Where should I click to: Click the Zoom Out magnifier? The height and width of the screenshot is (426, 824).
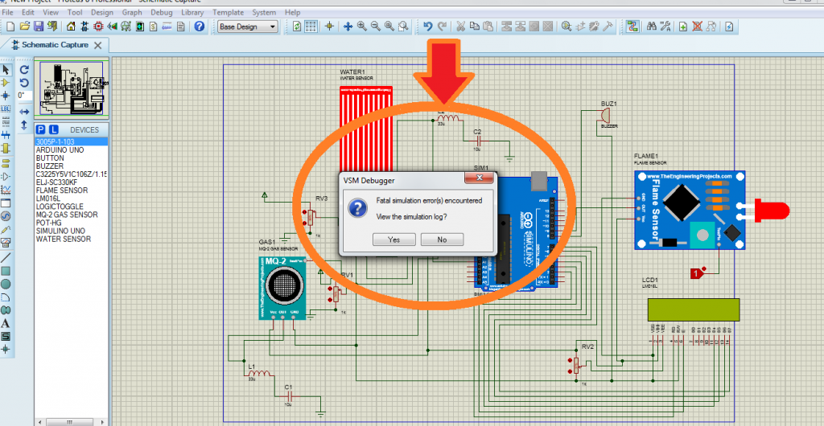pyautogui.click(x=375, y=27)
